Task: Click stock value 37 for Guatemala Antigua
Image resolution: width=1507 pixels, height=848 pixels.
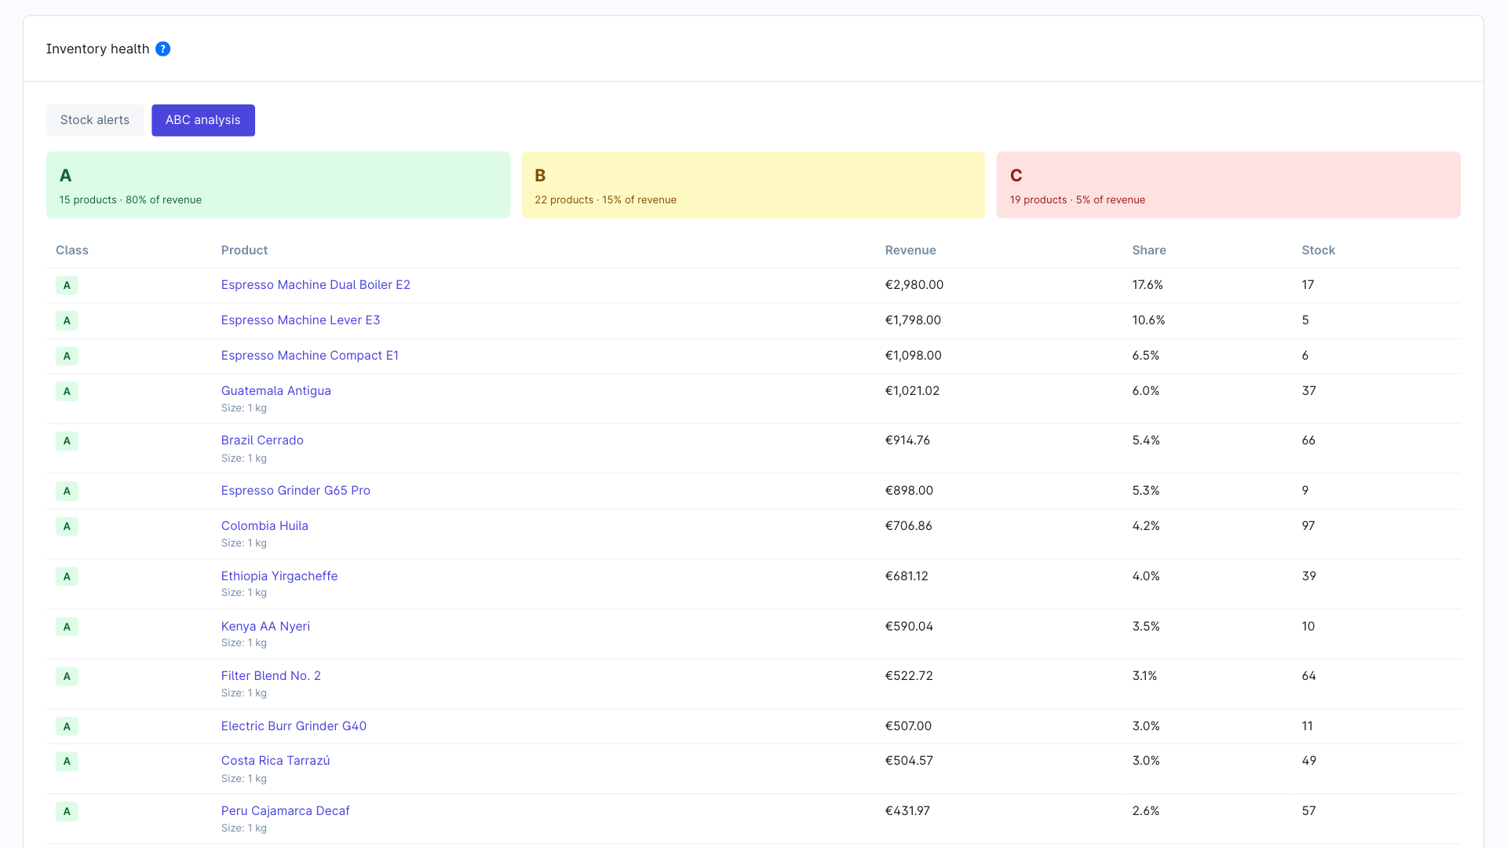Action: click(1309, 391)
